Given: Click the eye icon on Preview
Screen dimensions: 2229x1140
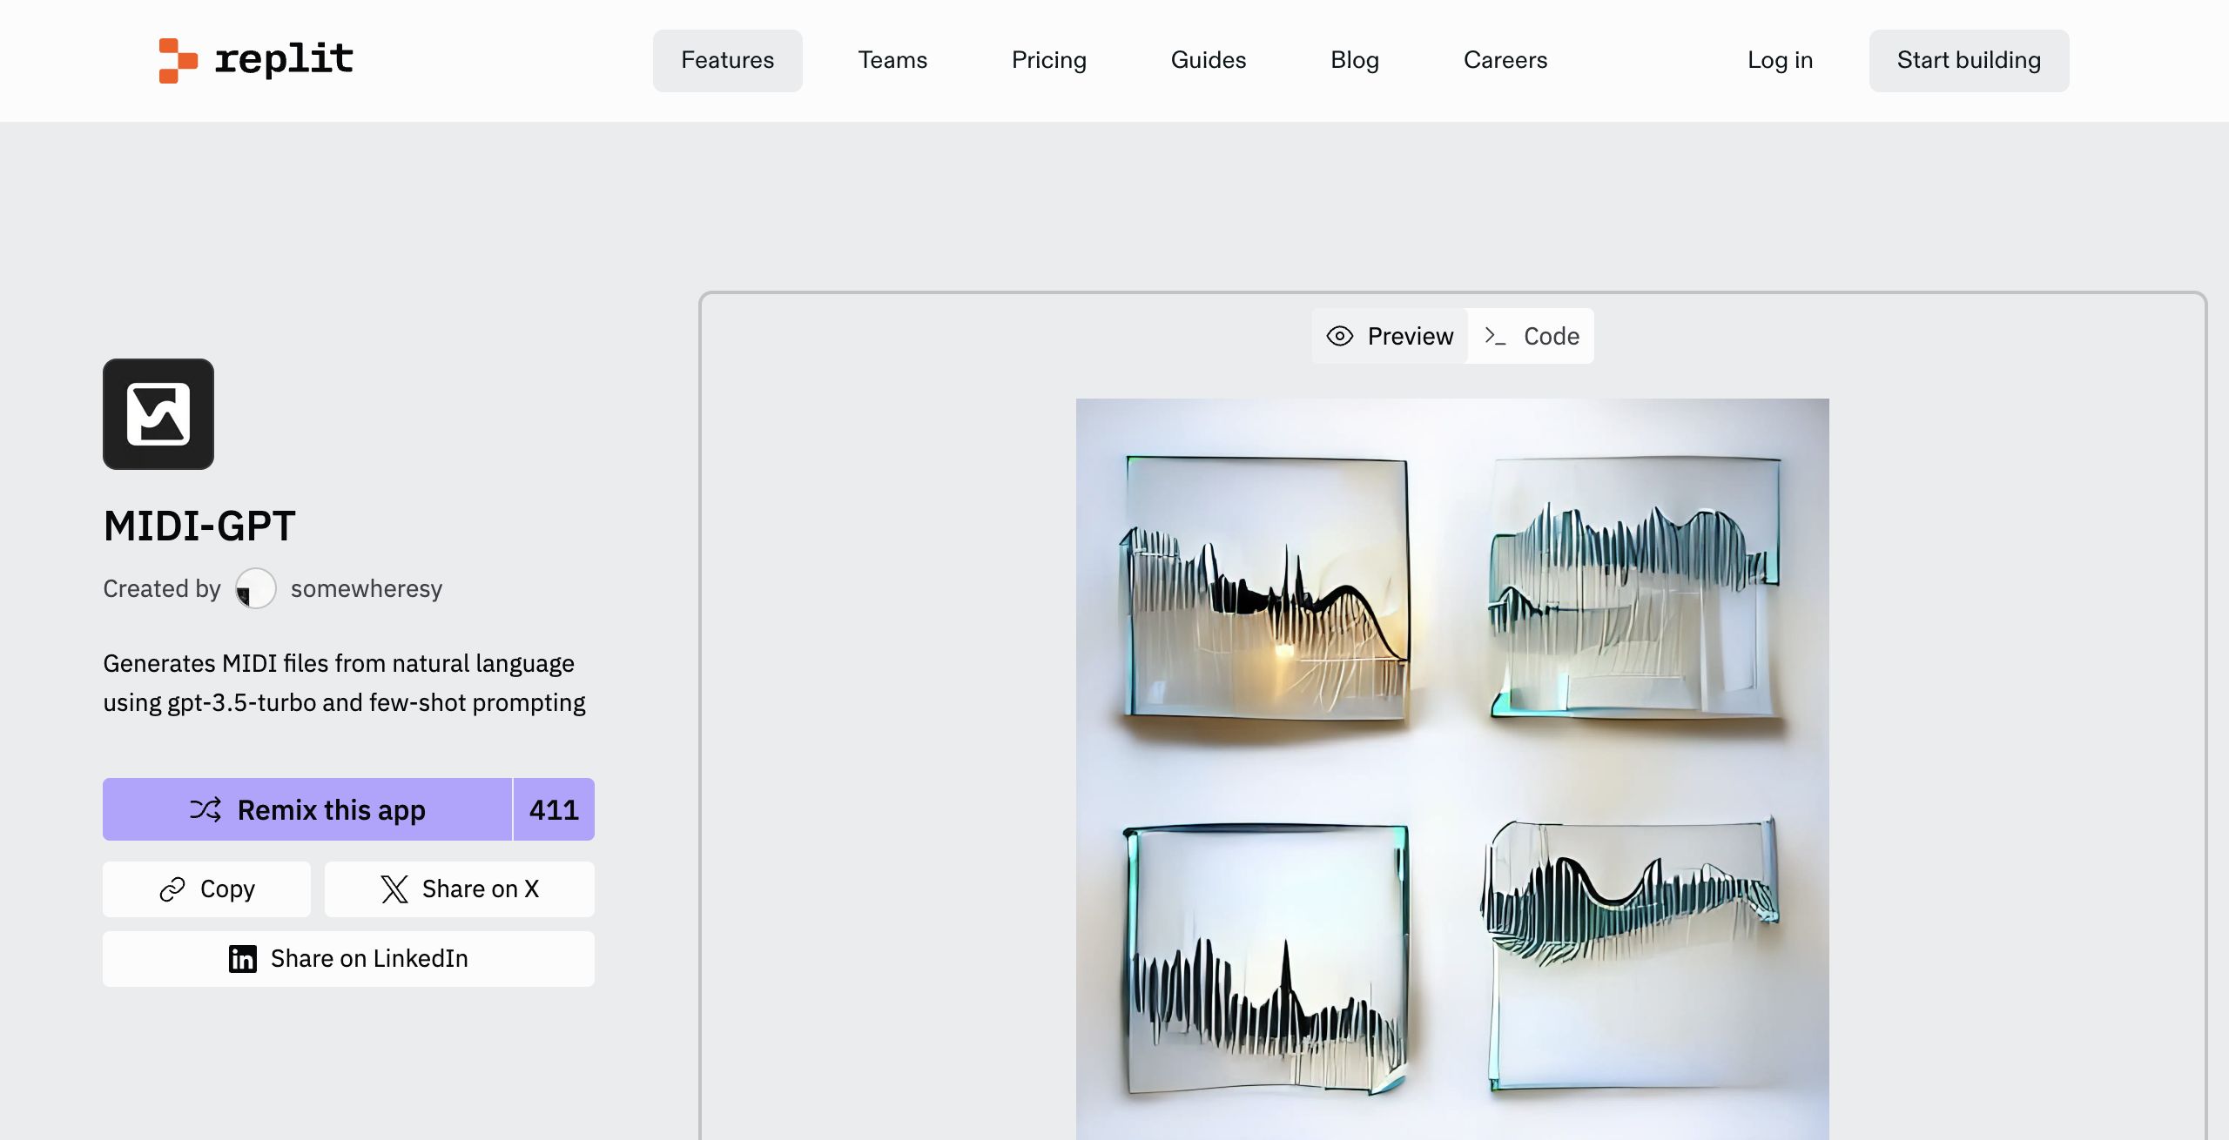Looking at the screenshot, I should point(1340,336).
